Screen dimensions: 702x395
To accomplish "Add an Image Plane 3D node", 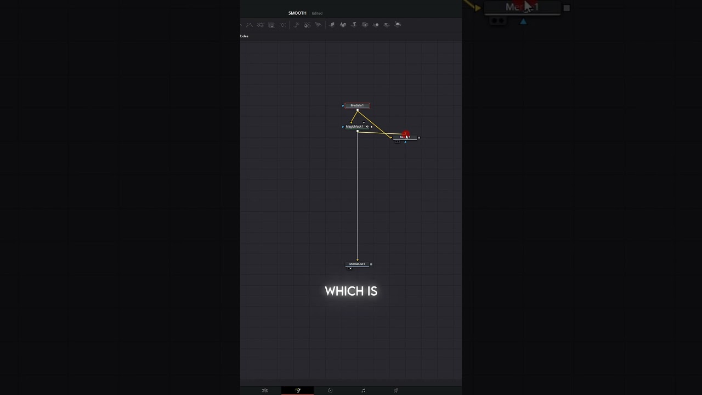I will pos(332,25).
